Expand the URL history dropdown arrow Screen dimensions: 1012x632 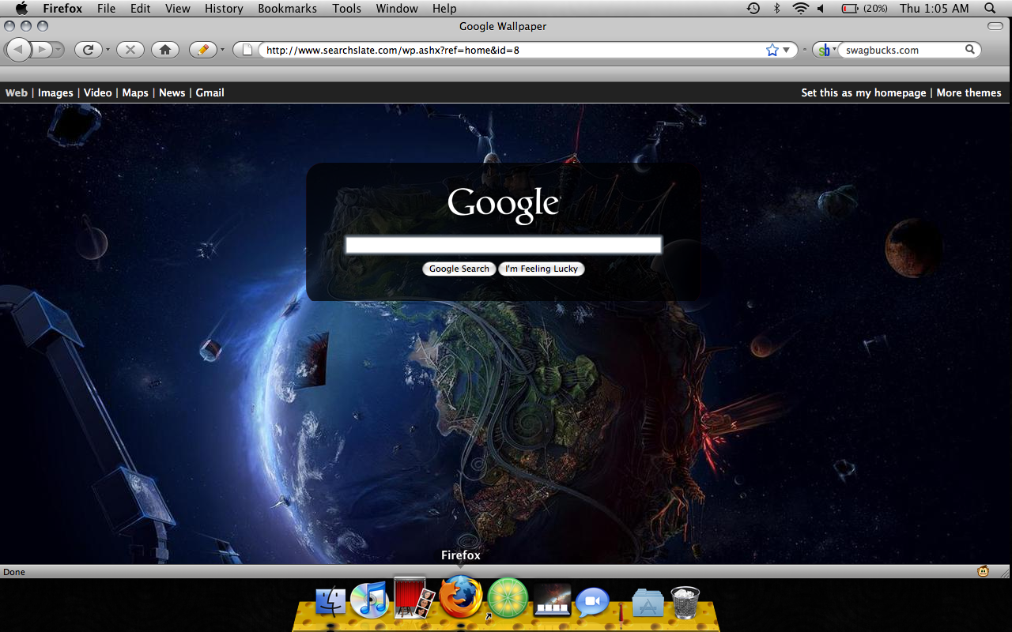click(786, 50)
